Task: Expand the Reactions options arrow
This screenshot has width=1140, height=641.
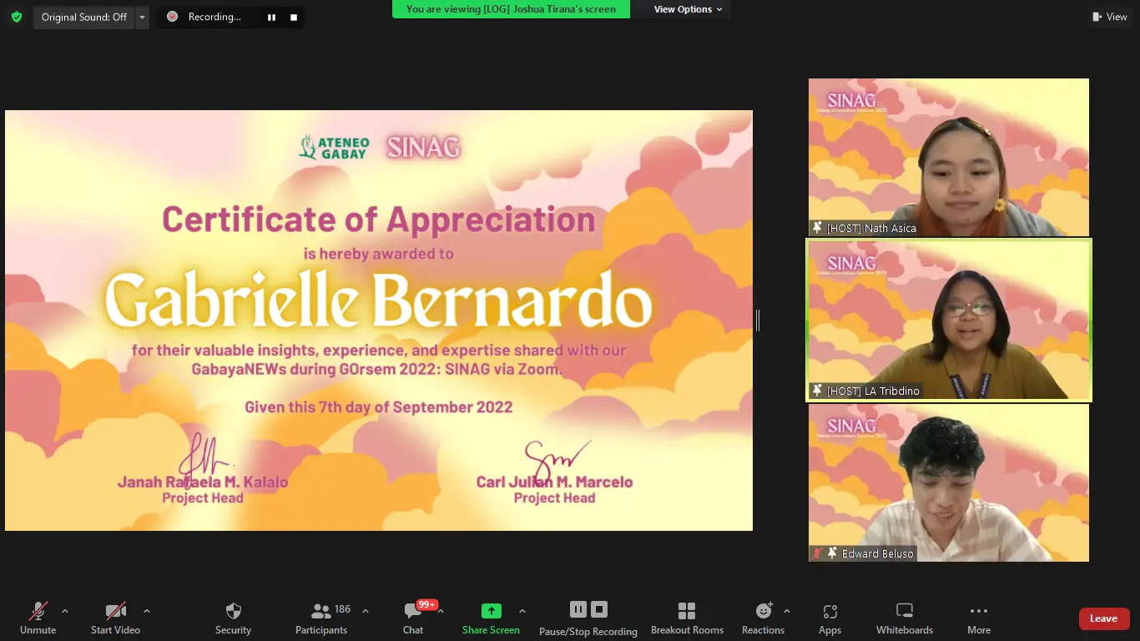Action: tap(787, 611)
